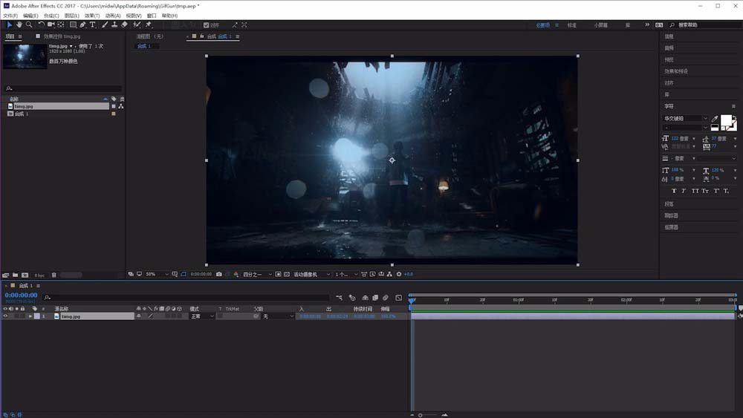Select the Hand tool
The image size is (743, 418).
(19, 25)
